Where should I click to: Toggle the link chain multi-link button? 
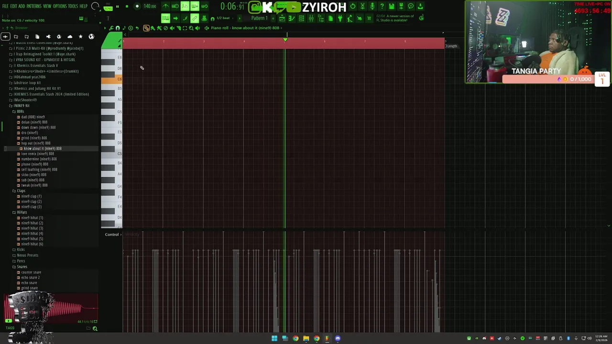(x=195, y=18)
